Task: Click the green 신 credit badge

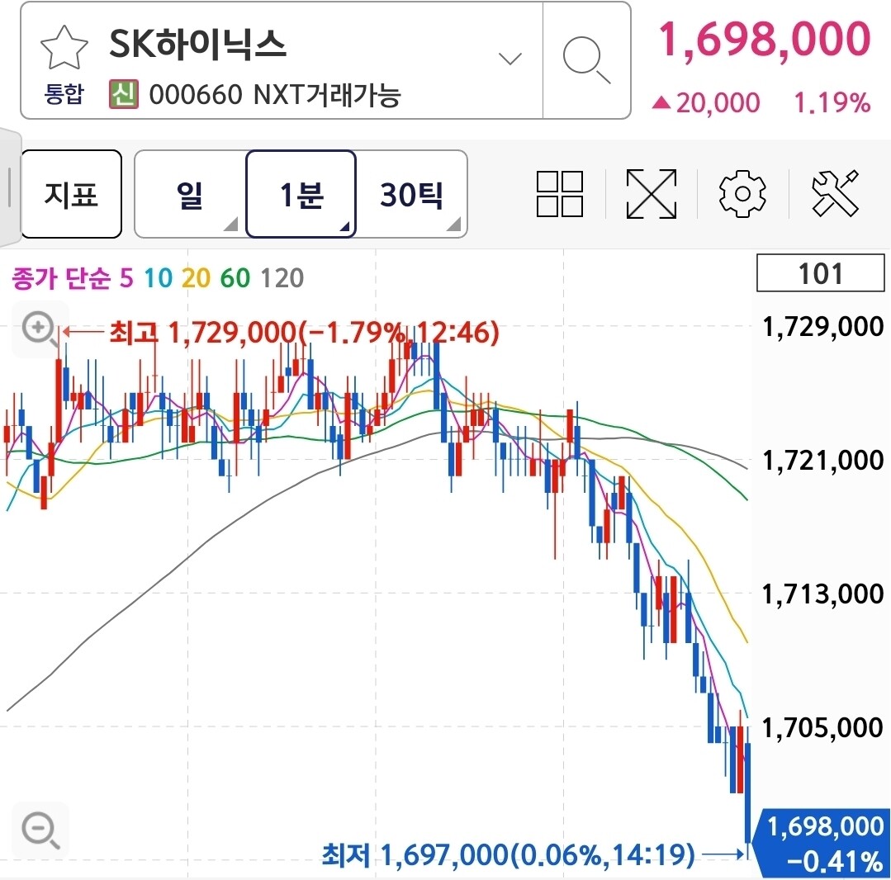Action: click(x=123, y=94)
